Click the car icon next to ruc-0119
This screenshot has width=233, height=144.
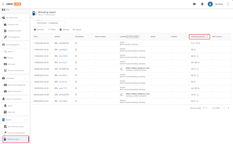click(x=56, y=82)
